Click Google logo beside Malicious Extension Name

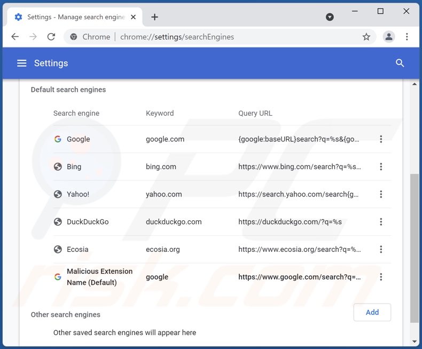tap(58, 276)
